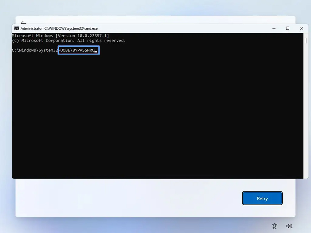Open the Accessibility options icon
The height and width of the screenshot is (233, 311).
point(275,226)
